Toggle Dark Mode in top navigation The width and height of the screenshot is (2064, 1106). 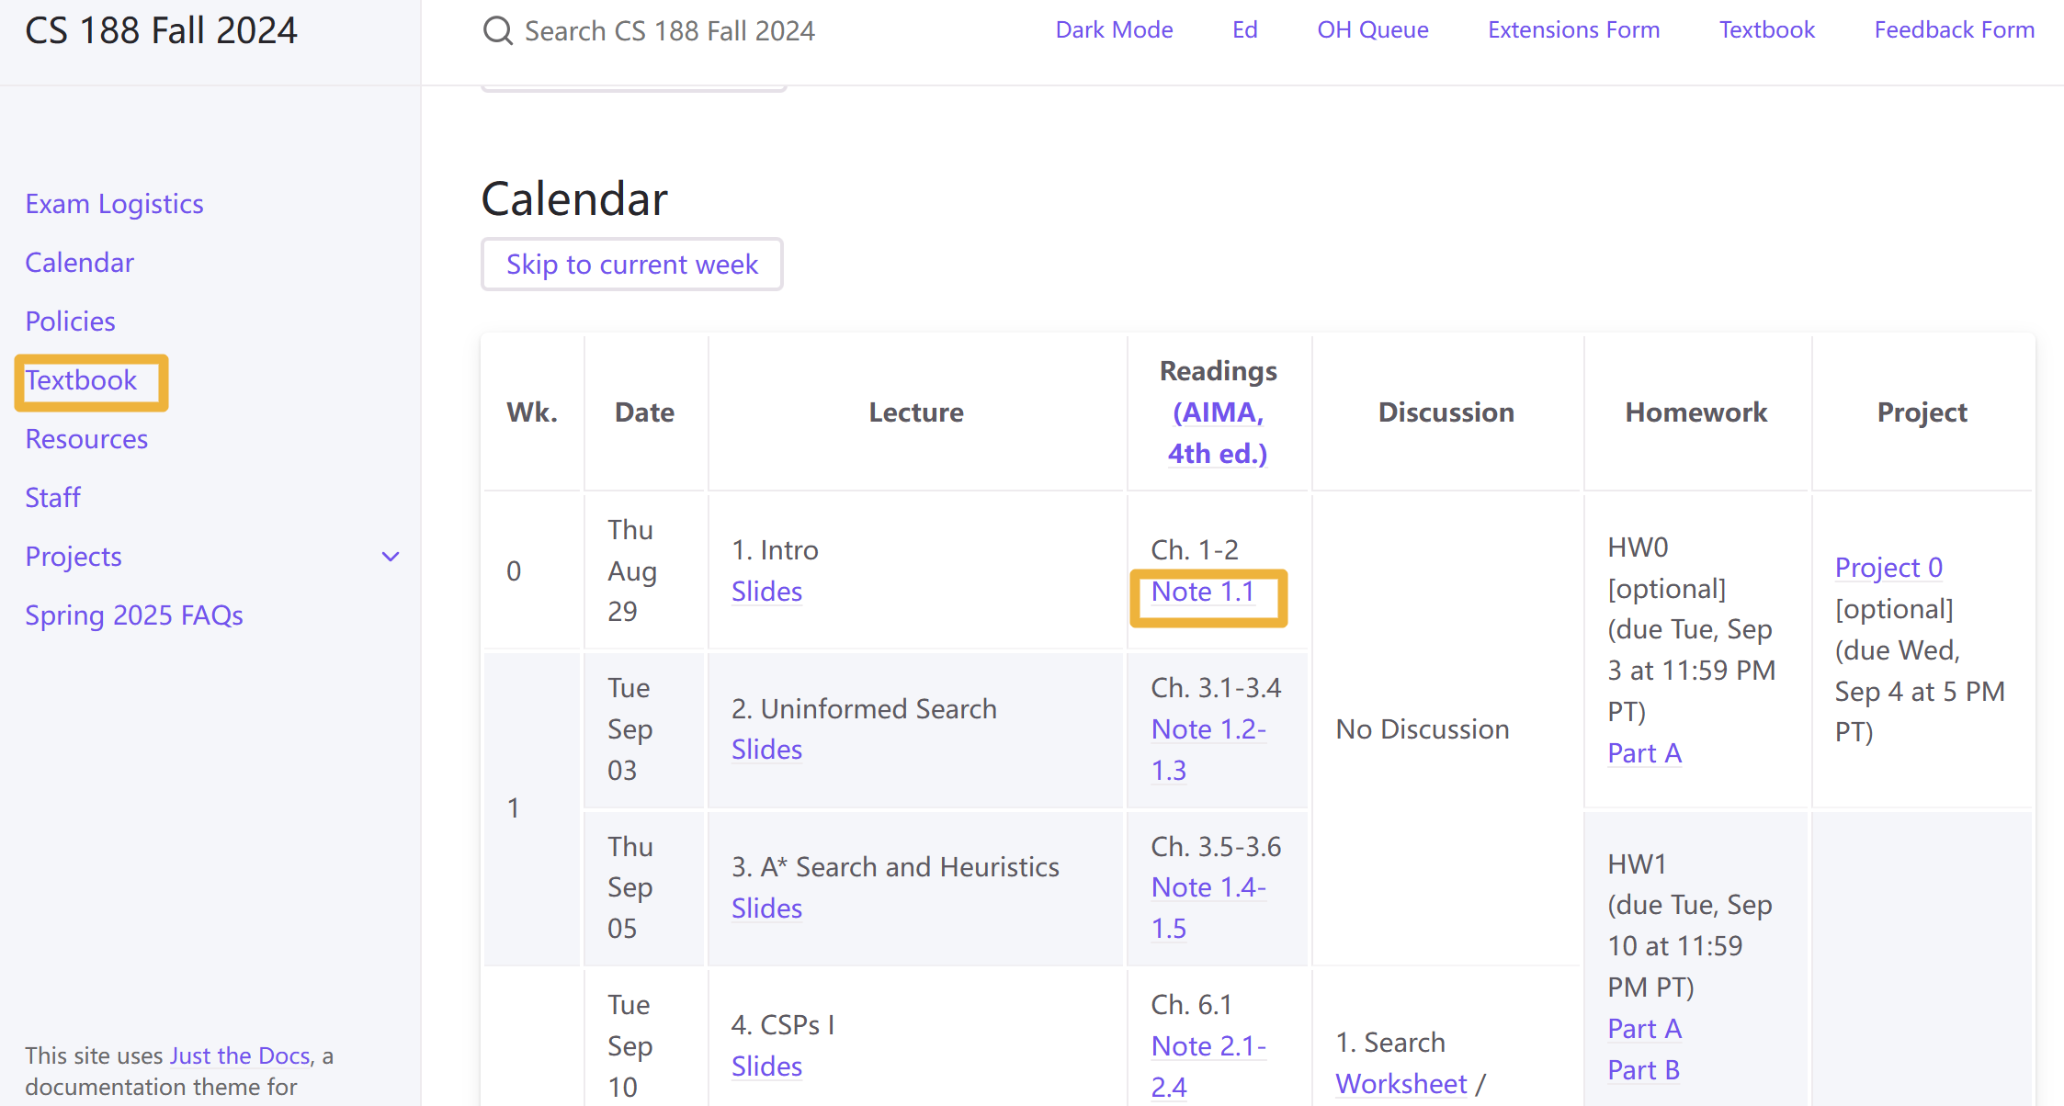click(x=1114, y=29)
